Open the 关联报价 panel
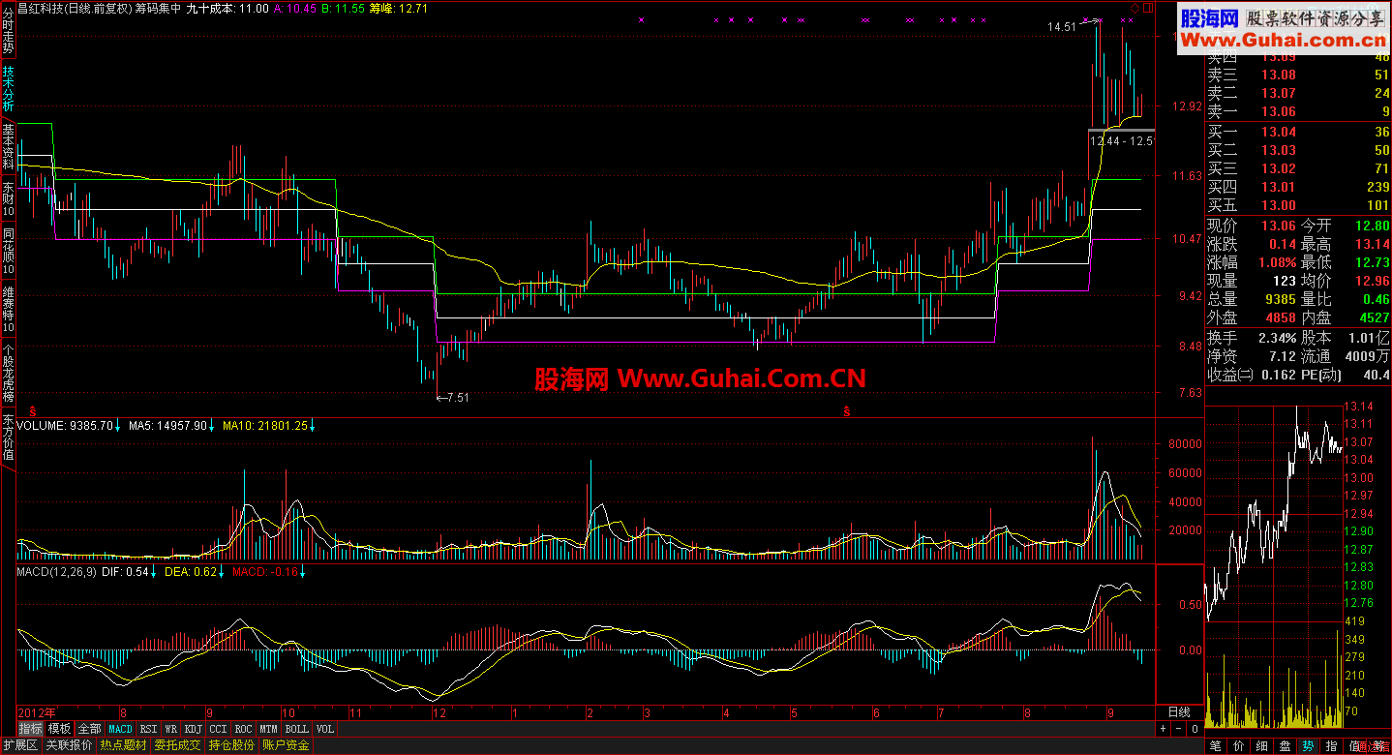This screenshot has width=1392, height=755. click(70, 745)
